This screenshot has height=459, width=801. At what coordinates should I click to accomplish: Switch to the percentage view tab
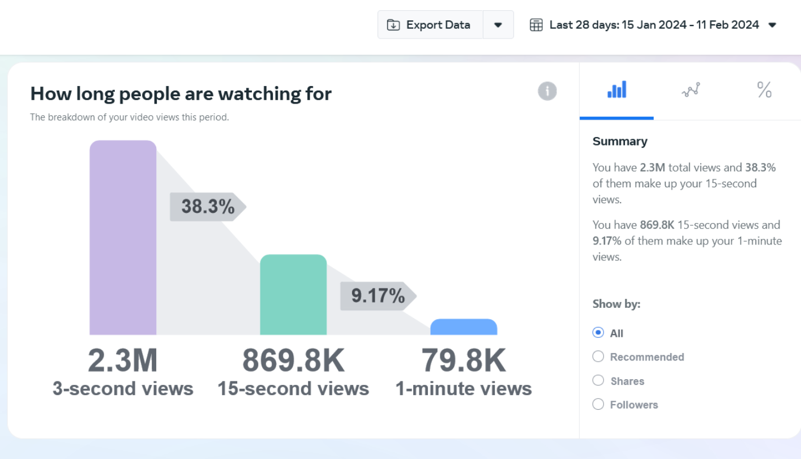coord(764,90)
